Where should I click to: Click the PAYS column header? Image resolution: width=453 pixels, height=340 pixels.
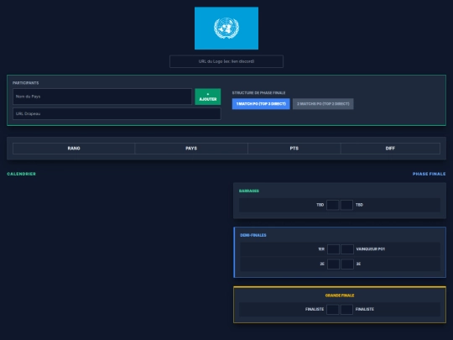point(191,149)
